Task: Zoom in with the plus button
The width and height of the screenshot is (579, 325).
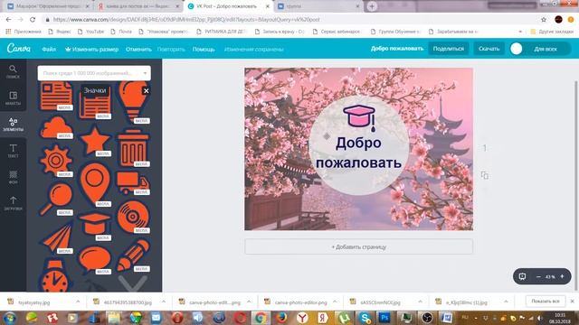Action: [562, 276]
